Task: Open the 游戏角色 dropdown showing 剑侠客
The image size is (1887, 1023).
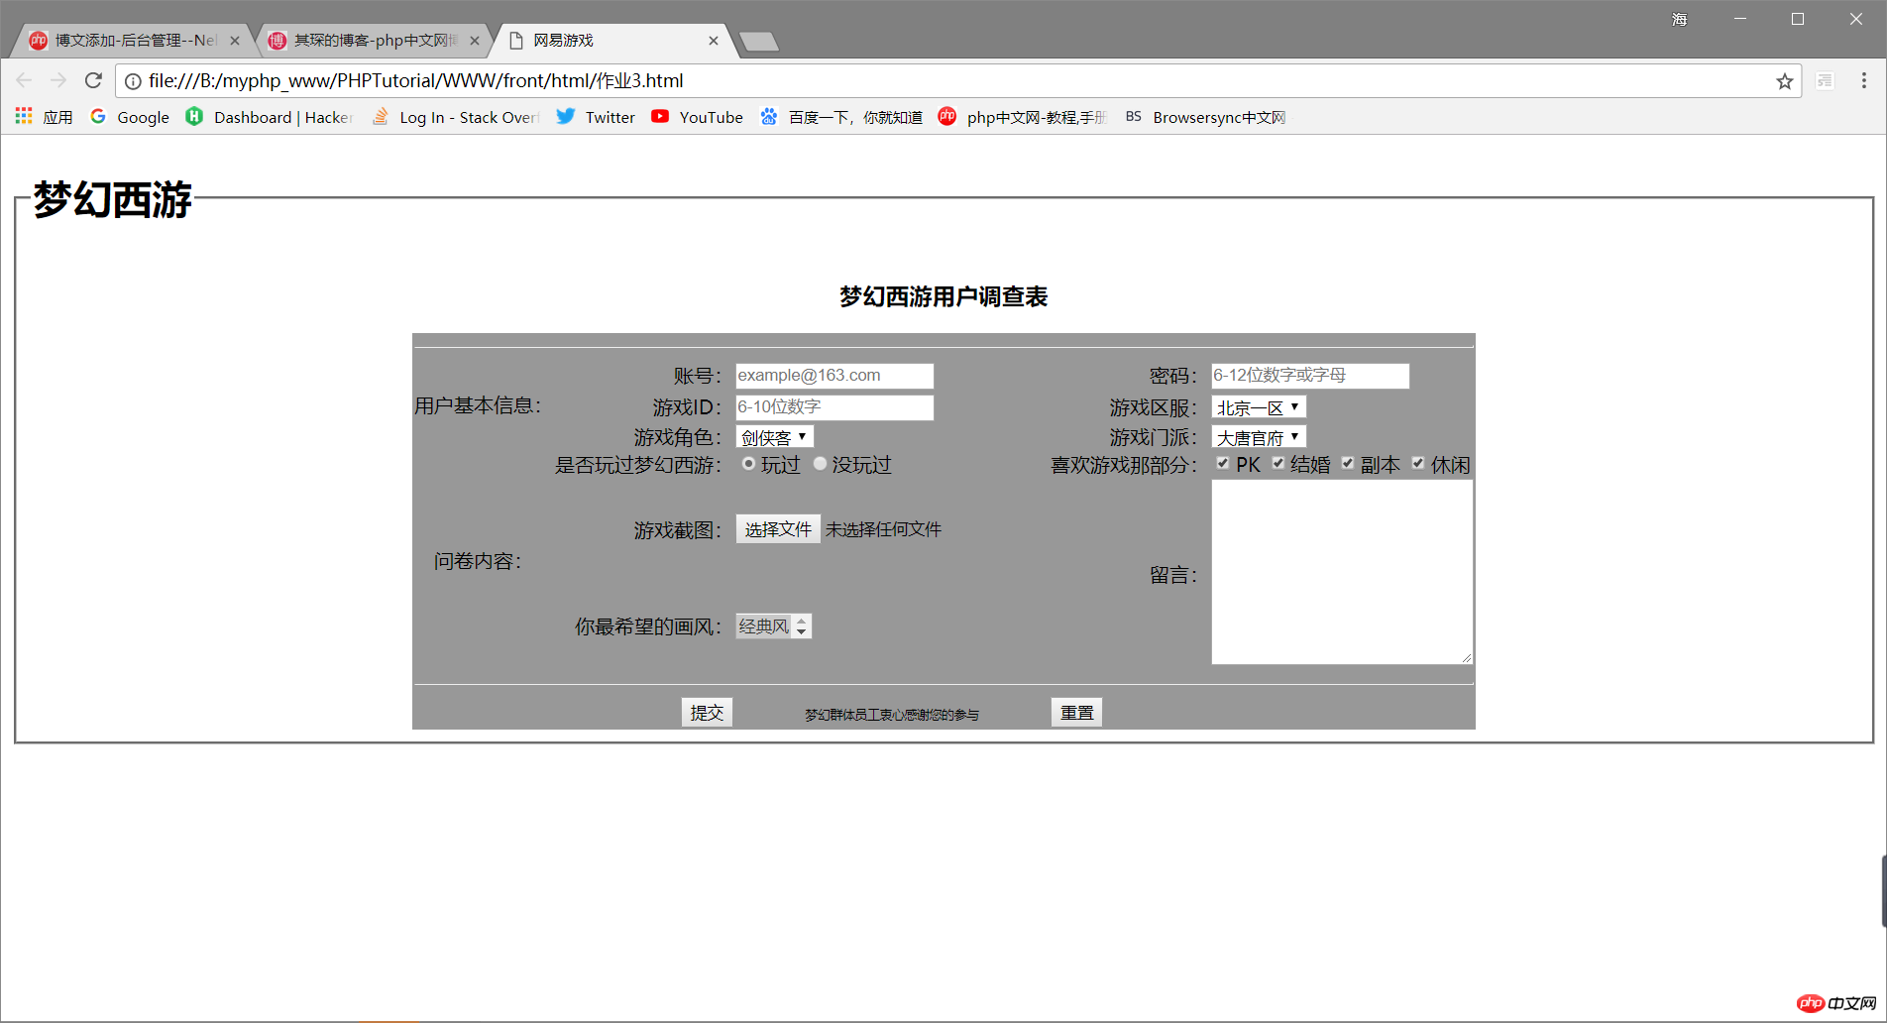Action: 775,437
